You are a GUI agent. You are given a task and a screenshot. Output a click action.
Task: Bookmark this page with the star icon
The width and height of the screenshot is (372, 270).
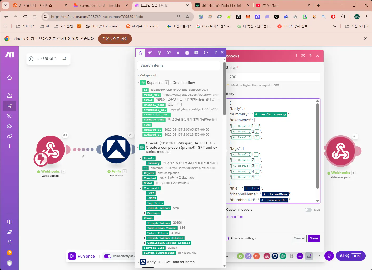[187, 17]
